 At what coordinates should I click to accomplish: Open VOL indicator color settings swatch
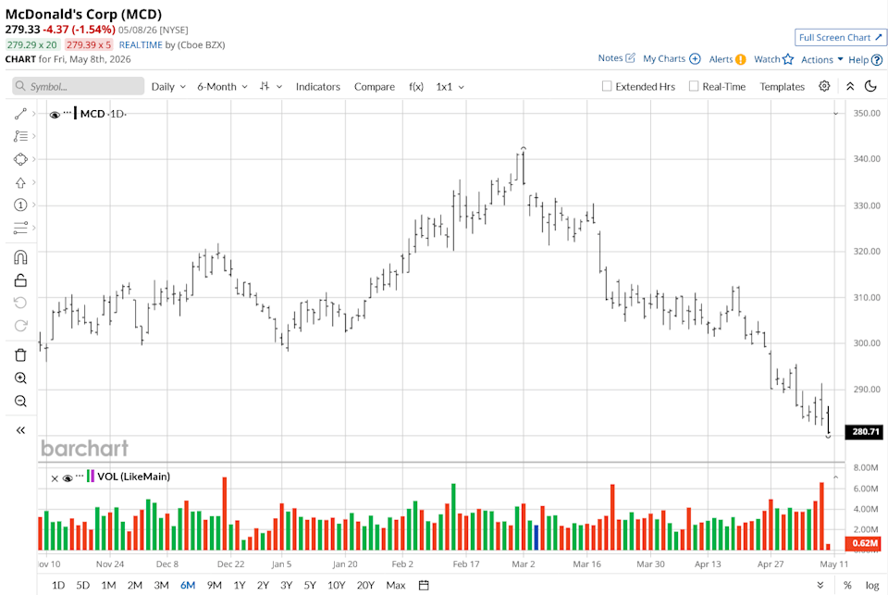click(91, 476)
